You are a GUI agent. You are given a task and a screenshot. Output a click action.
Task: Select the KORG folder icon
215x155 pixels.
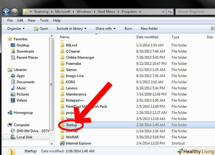62,82
